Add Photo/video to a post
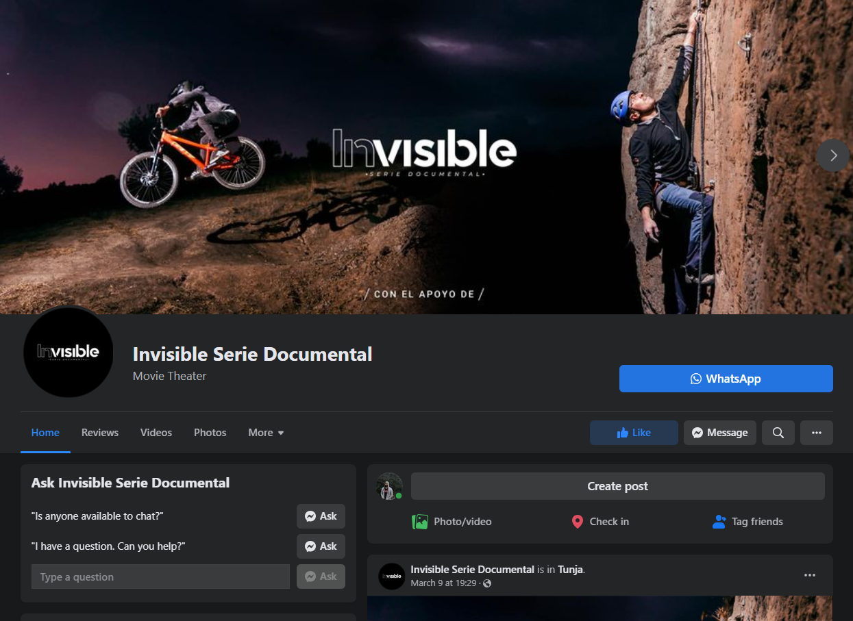 [452, 522]
